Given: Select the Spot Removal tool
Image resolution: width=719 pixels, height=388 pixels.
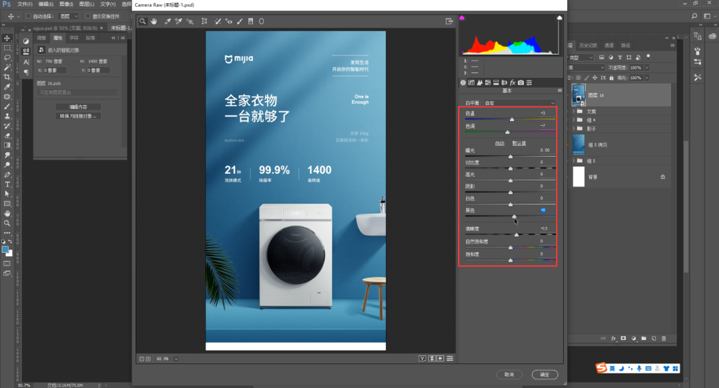Looking at the screenshot, I should click(x=217, y=21).
